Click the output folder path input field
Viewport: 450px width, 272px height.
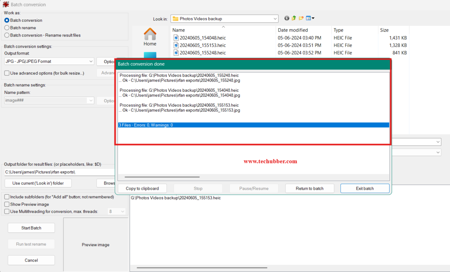60,172
